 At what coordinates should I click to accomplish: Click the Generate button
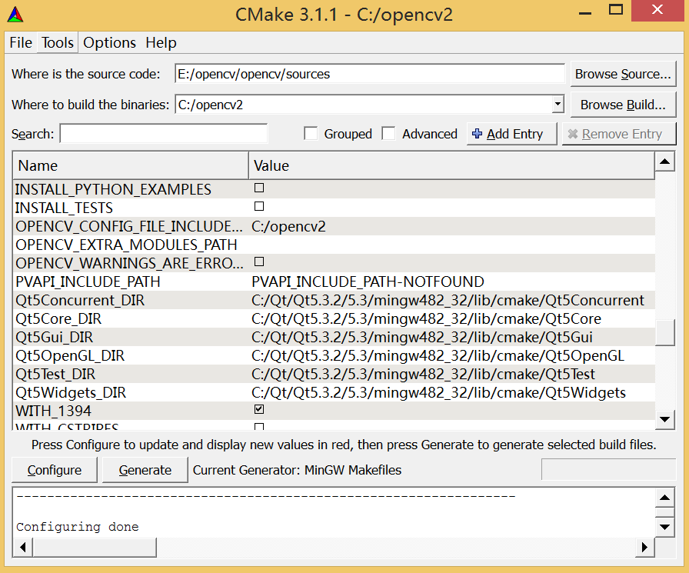tap(145, 470)
